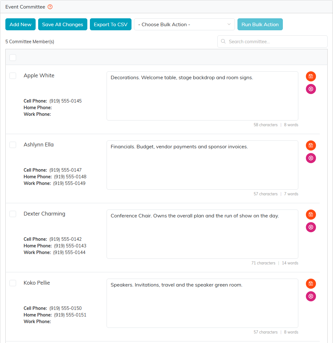Click cell phone (919) 555-0145
The image size is (333, 343).
pos(65,101)
